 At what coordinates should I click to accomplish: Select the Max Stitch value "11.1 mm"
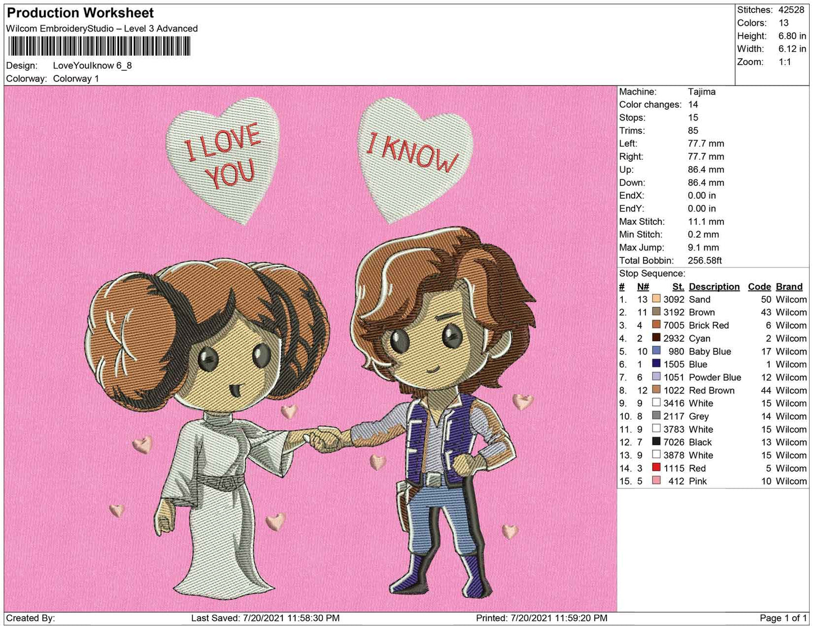[x=706, y=222]
